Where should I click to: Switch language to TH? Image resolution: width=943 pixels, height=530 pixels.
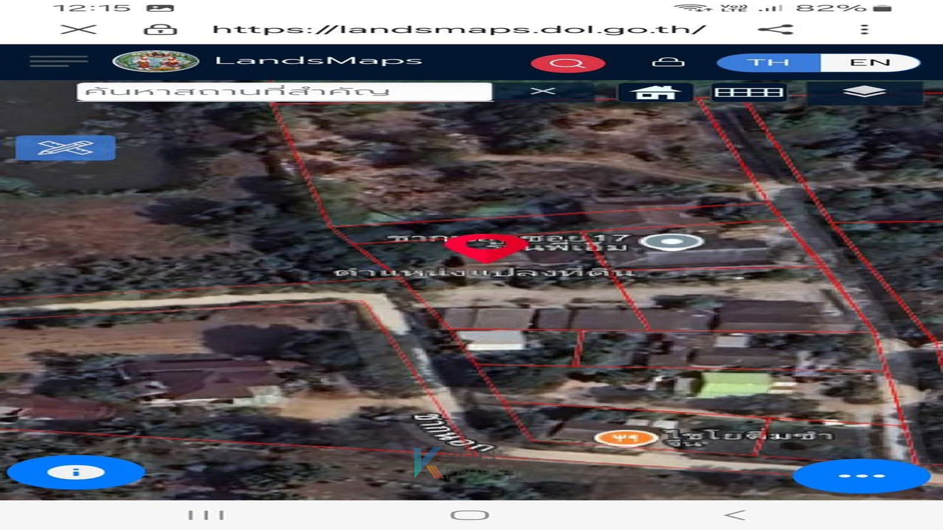[x=768, y=62]
